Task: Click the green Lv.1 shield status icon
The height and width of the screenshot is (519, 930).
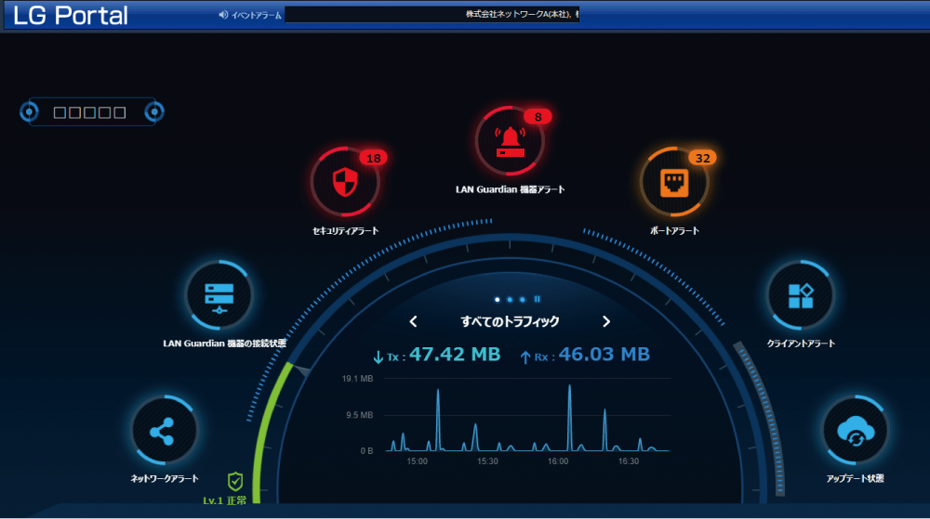Action: (x=235, y=481)
